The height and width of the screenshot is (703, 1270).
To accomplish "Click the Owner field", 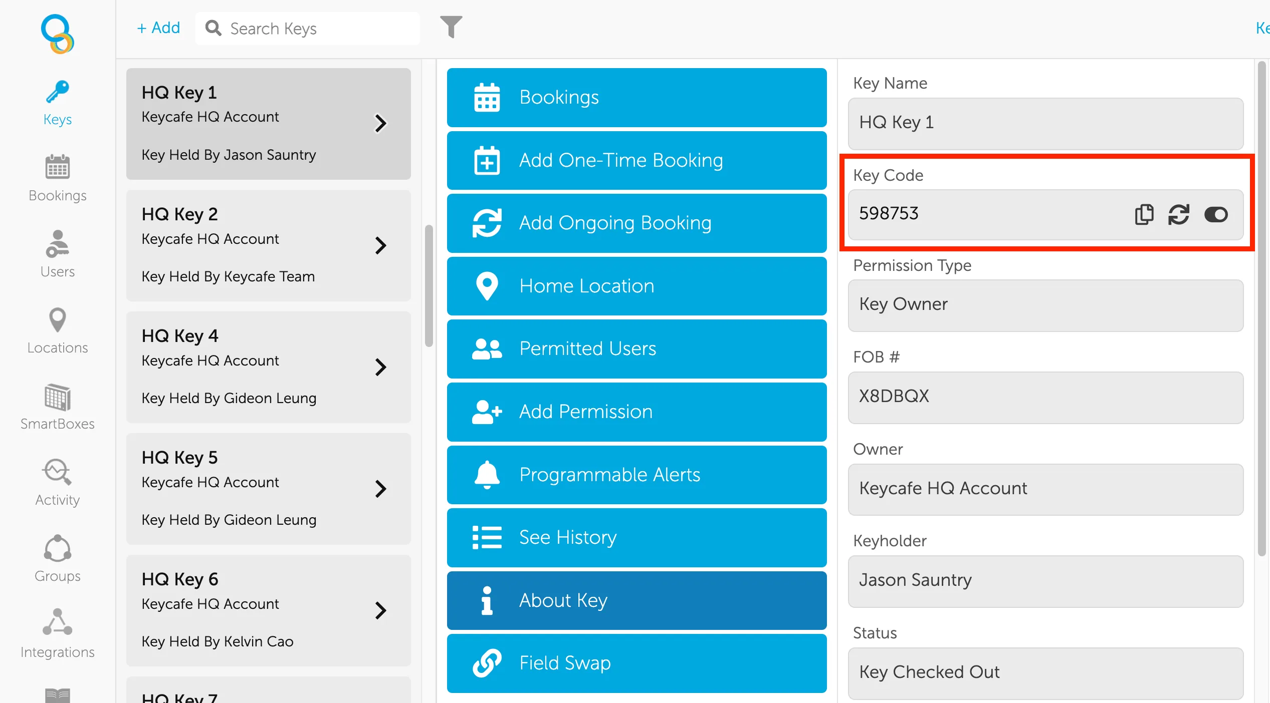I will point(1045,489).
